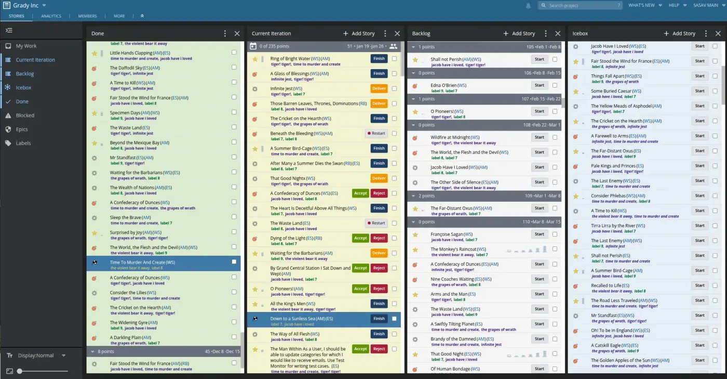Tick the checkbox for Infinite Jest story
727x379 pixels.
[394, 88]
